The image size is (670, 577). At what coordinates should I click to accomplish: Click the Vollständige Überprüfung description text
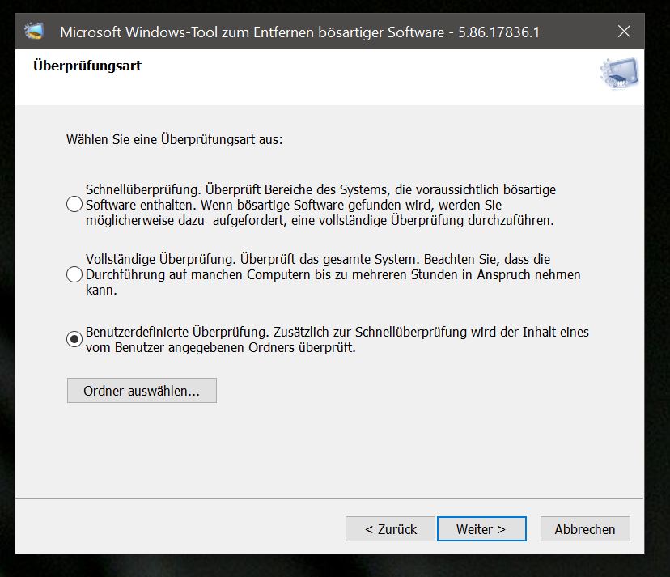pyautogui.click(x=333, y=274)
